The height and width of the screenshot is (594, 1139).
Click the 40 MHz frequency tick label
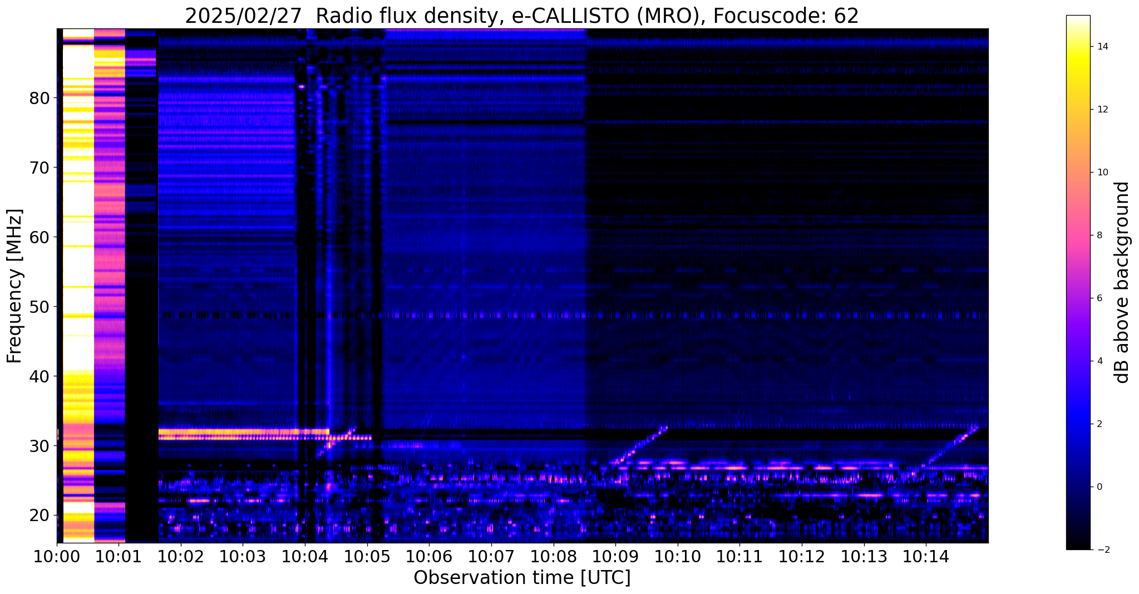pyautogui.click(x=40, y=376)
